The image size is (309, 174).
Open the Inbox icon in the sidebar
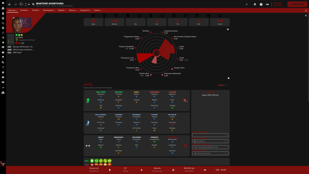click(3, 8)
